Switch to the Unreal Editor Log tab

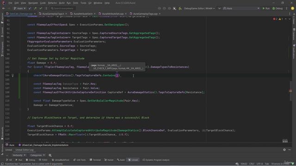point(25,150)
